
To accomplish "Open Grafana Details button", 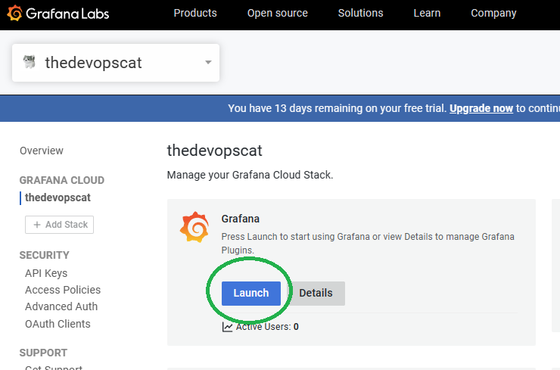I will [316, 294].
